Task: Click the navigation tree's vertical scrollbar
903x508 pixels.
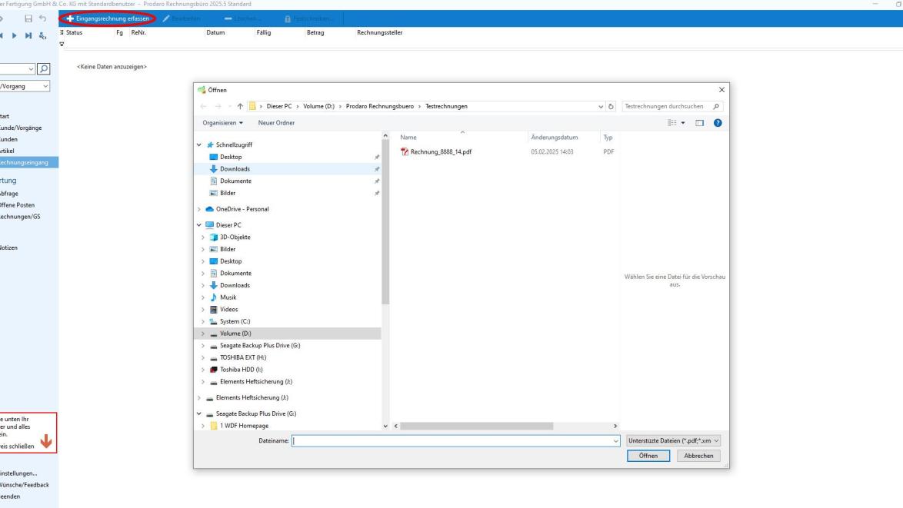Action: pyautogui.click(x=385, y=223)
